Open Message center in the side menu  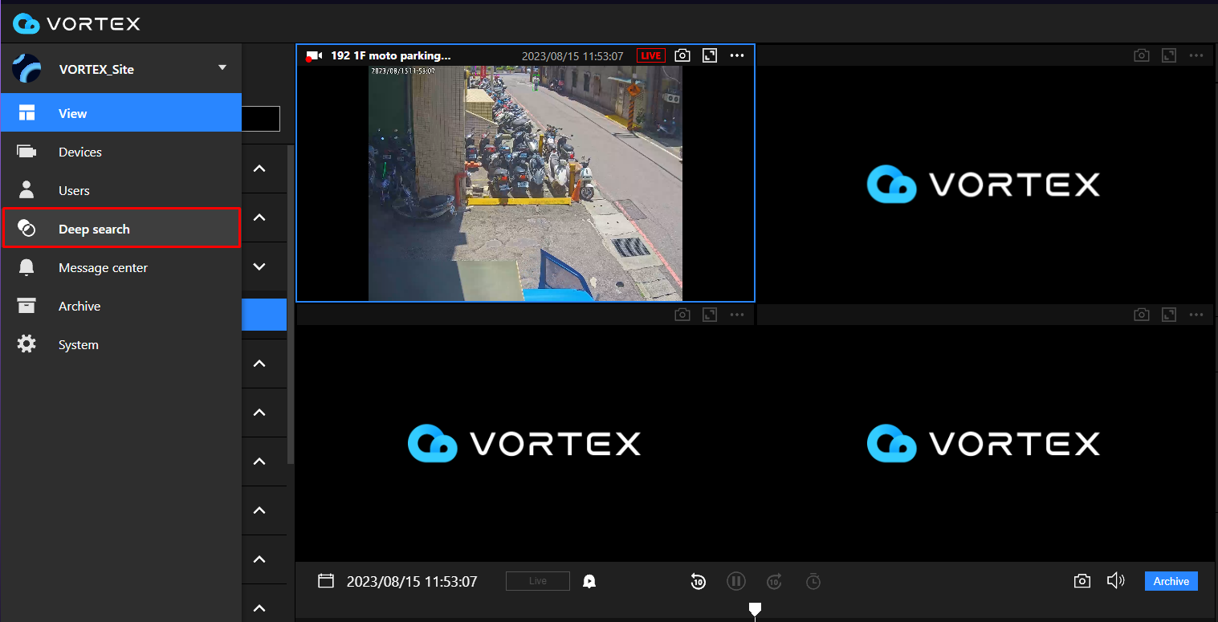click(x=103, y=267)
